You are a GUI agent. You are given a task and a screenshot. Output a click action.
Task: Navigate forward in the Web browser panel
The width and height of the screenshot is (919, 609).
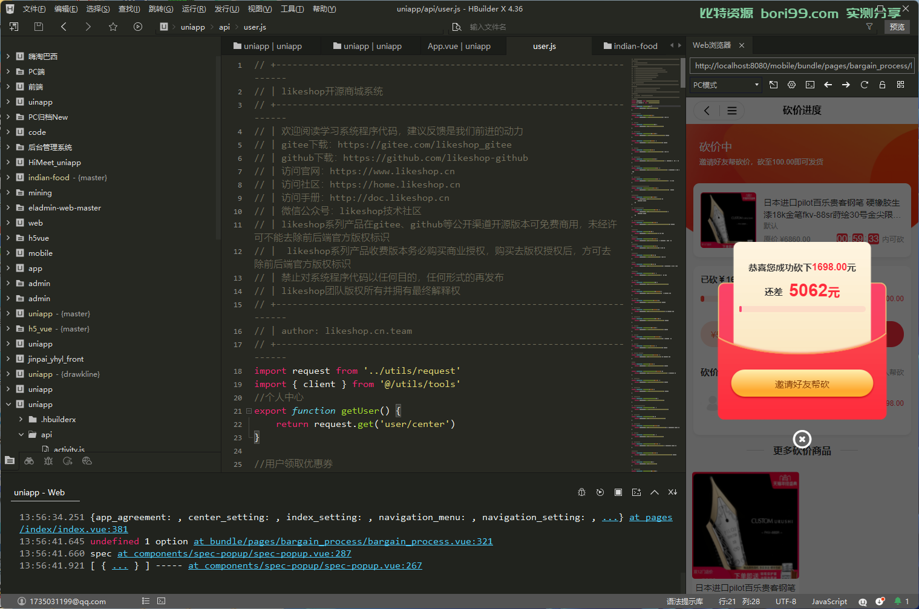[x=846, y=85]
